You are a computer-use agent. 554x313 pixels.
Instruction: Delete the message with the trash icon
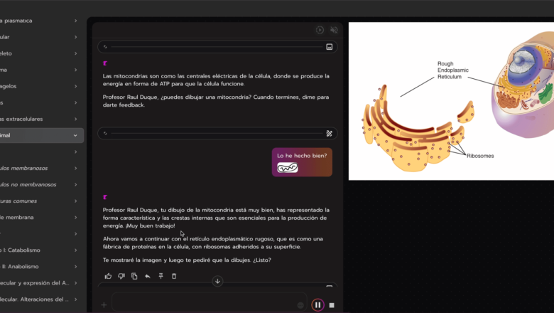[174, 276]
